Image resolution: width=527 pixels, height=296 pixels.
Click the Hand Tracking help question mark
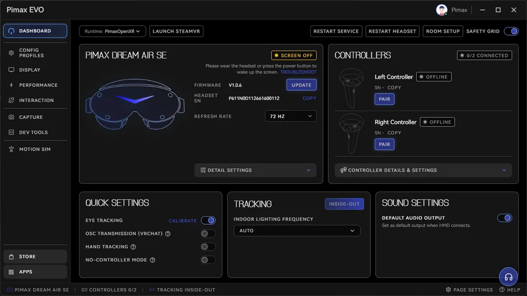tap(133, 247)
